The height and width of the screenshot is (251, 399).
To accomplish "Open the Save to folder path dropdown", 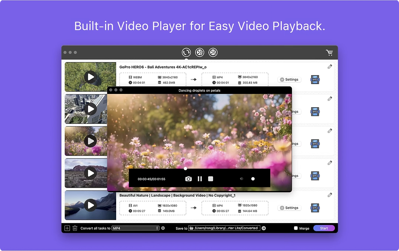I will [224, 228].
